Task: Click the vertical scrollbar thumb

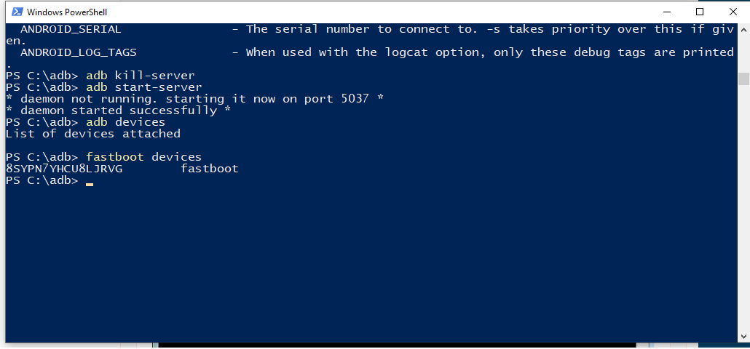Action: tap(743, 79)
